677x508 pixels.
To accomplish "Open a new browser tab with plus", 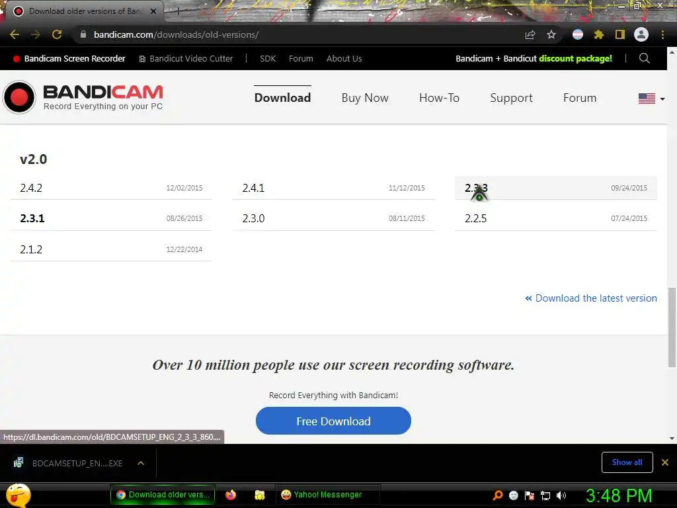I will tap(177, 11).
